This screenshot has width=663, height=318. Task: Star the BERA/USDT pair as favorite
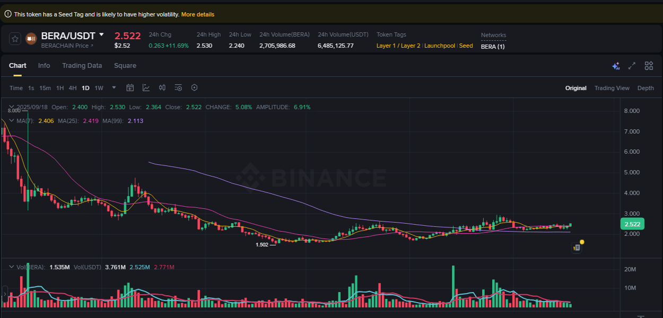(14, 38)
